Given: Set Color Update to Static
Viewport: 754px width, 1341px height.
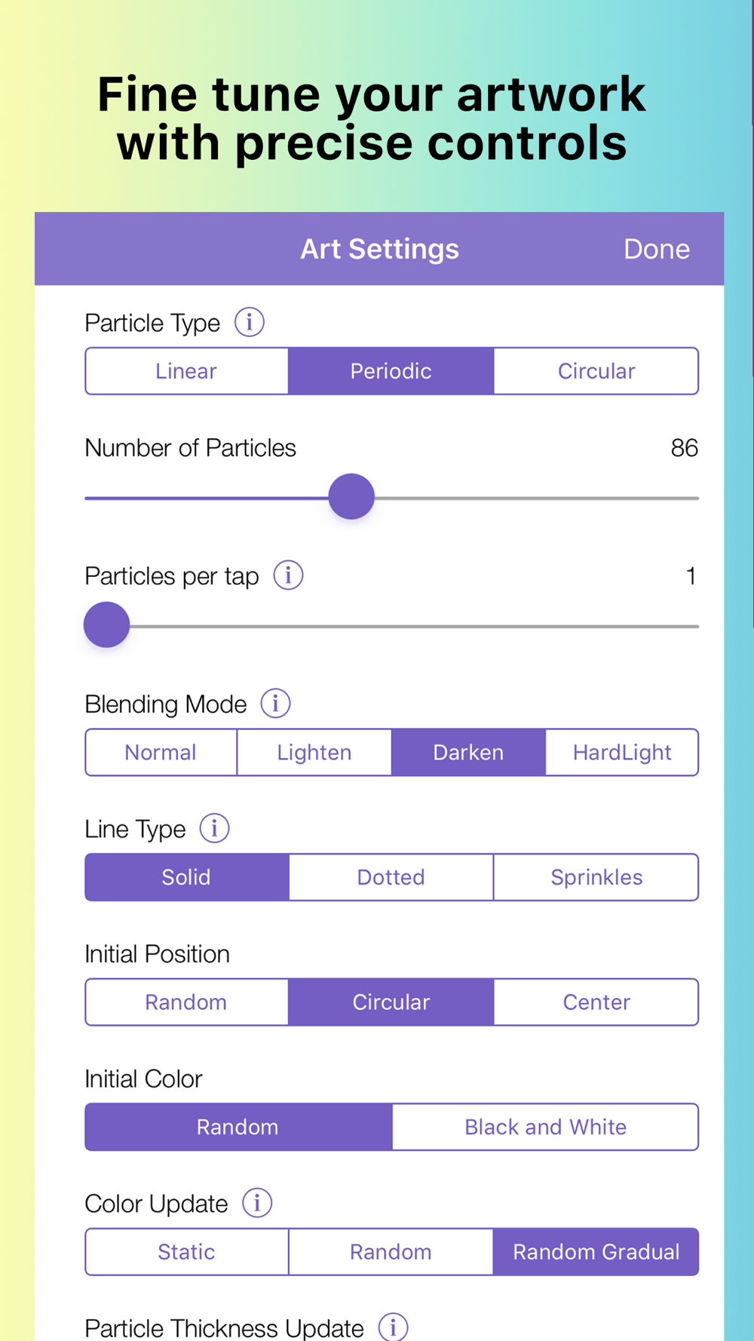Looking at the screenshot, I should [186, 1252].
